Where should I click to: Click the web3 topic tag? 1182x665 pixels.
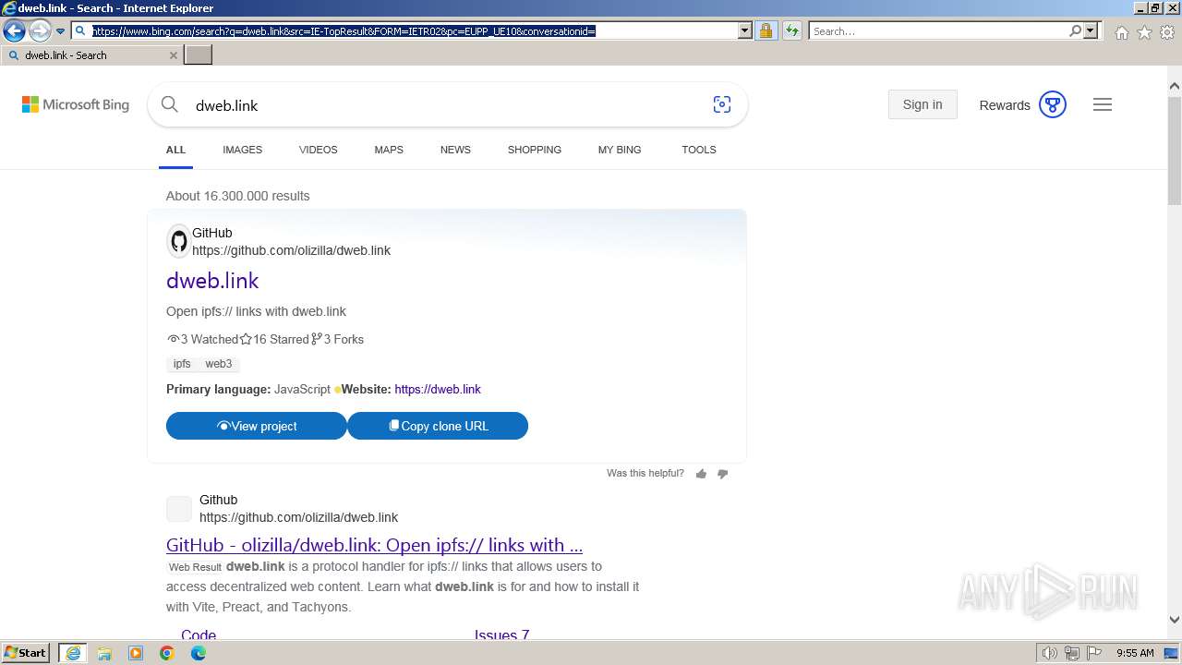[x=219, y=364]
